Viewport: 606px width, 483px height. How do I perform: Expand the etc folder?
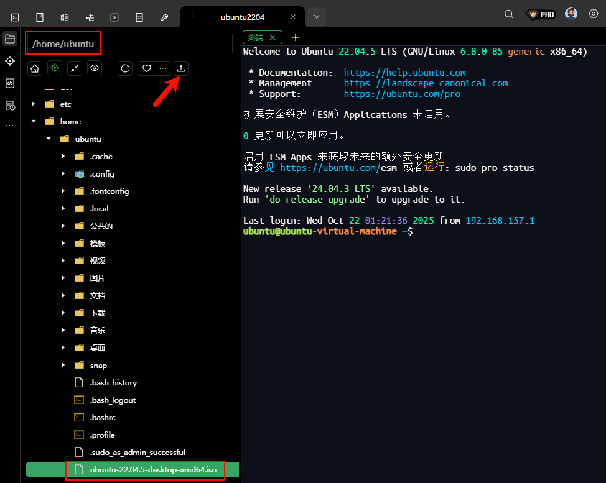point(34,104)
